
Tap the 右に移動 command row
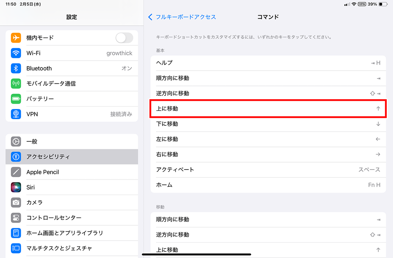268,155
